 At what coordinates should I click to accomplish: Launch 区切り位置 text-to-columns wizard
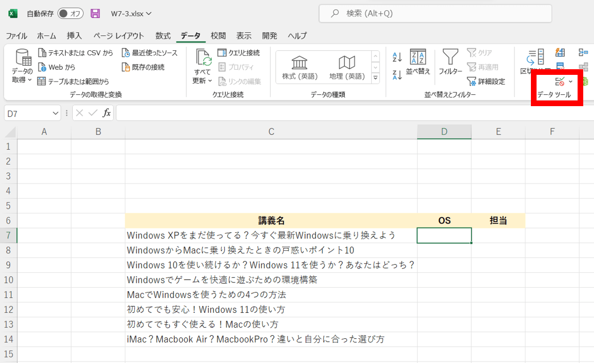click(536, 62)
